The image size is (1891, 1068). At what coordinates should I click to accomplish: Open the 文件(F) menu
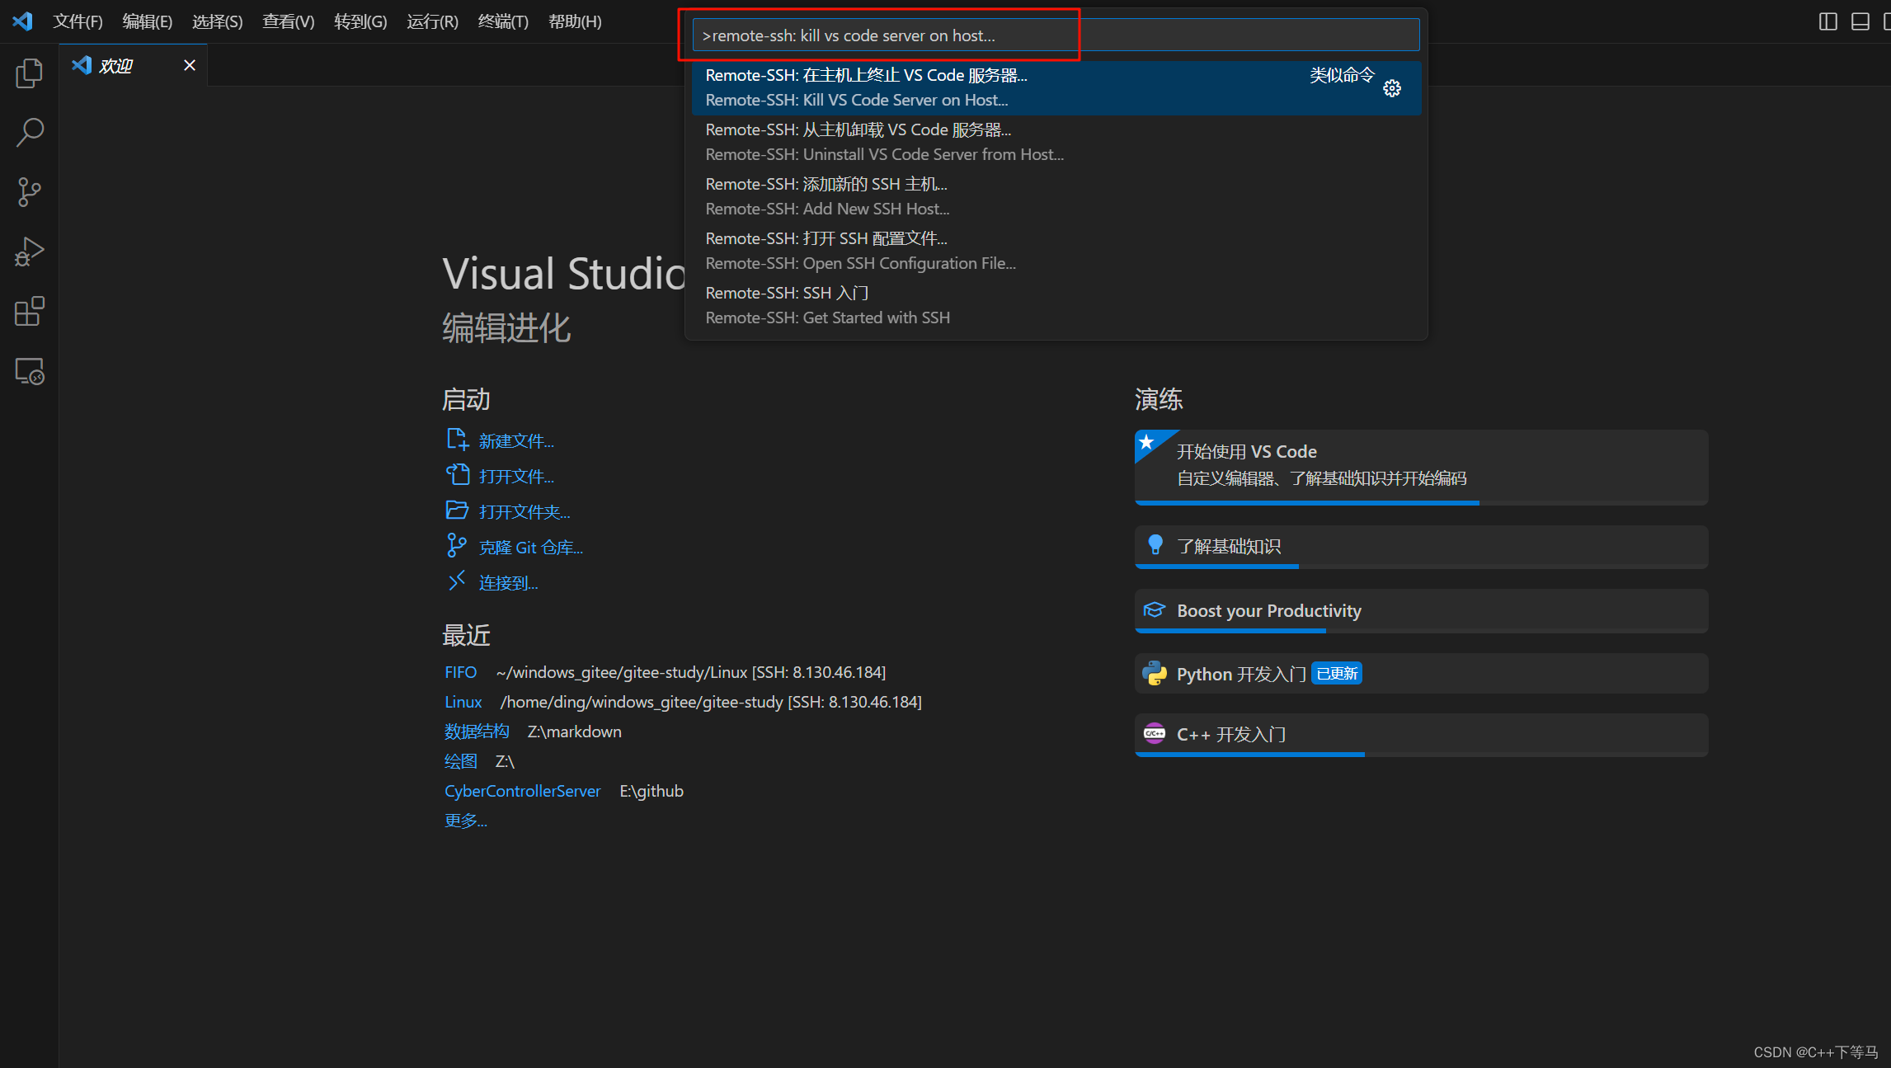[78, 21]
